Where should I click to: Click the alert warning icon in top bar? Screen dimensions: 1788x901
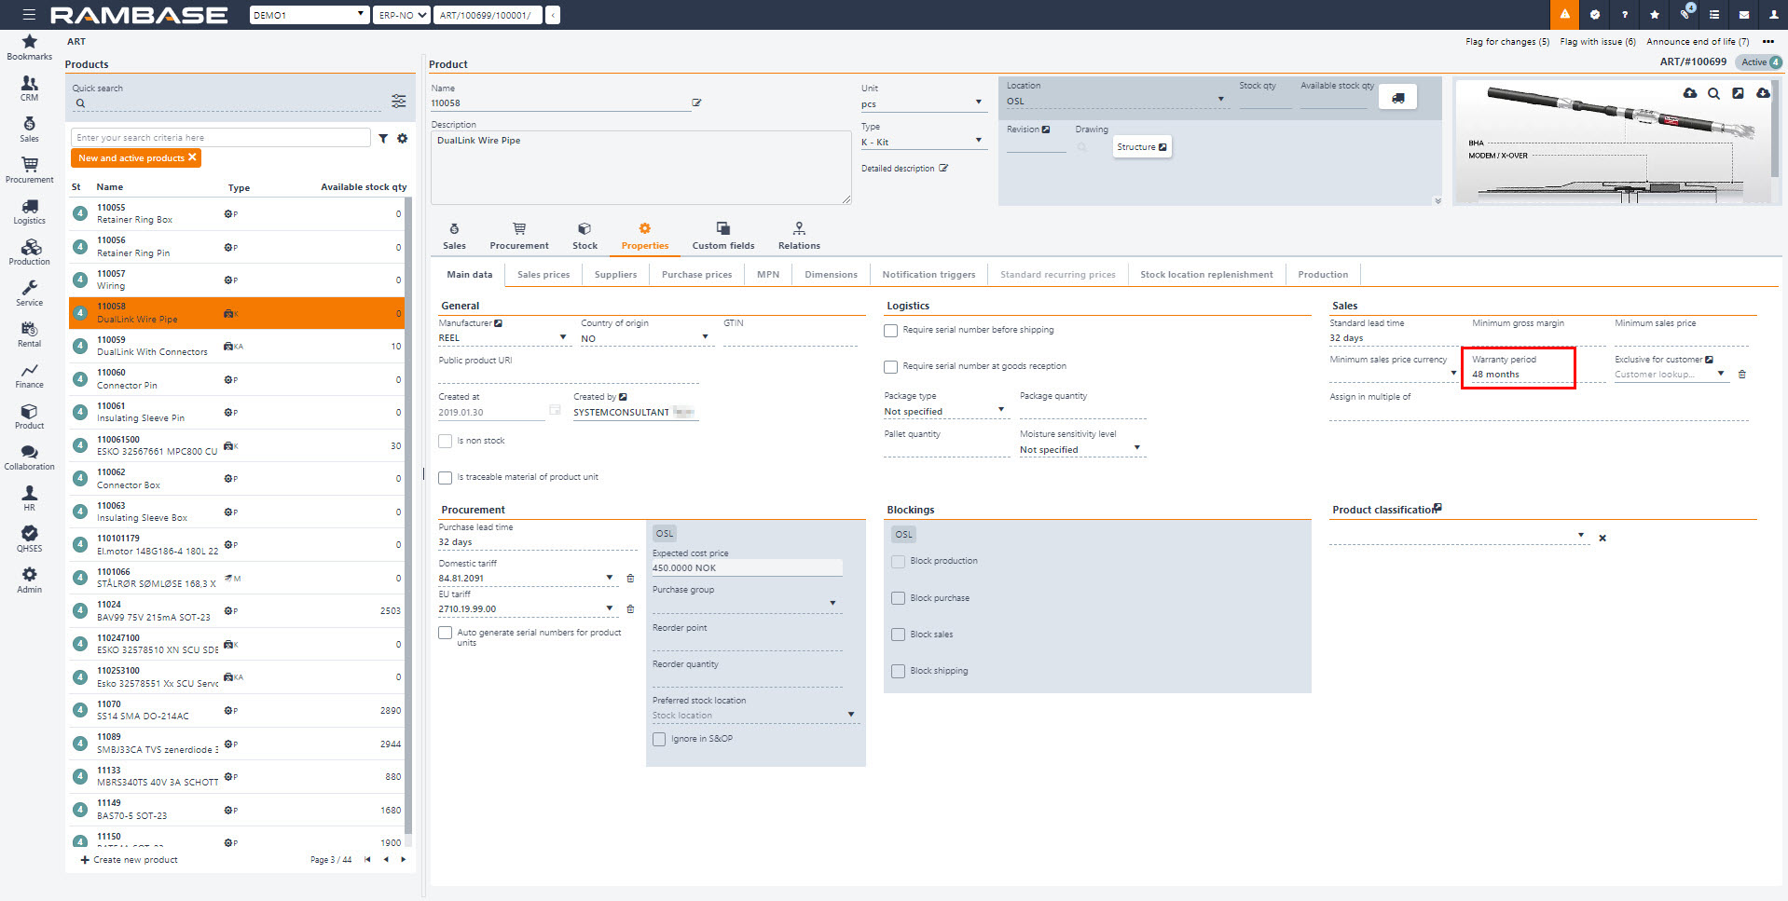(x=1564, y=15)
